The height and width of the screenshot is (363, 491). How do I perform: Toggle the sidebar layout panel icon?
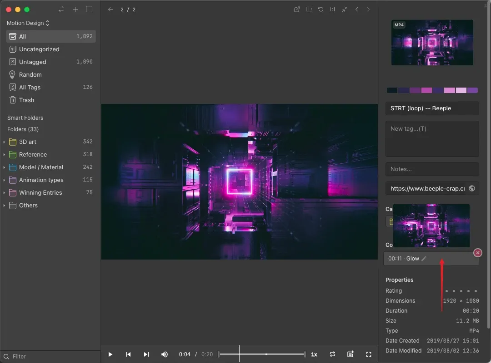point(89,10)
